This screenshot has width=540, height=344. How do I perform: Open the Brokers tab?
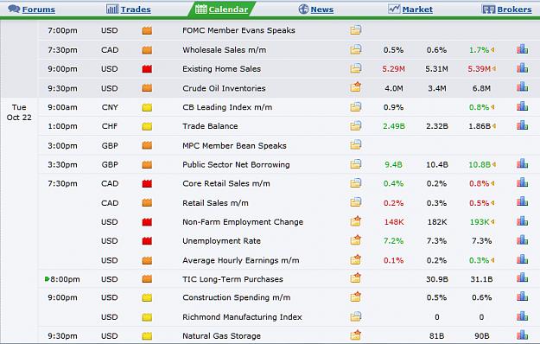pos(506,10)
